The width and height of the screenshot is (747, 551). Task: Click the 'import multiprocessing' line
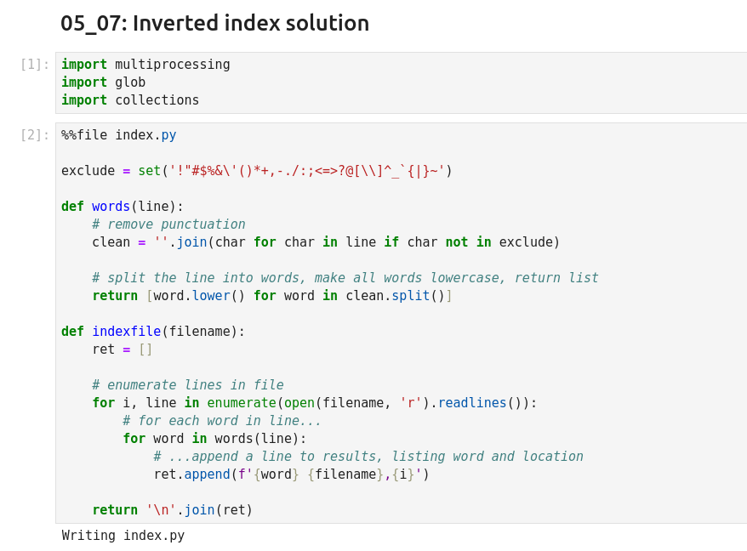[x=145, y=65]
